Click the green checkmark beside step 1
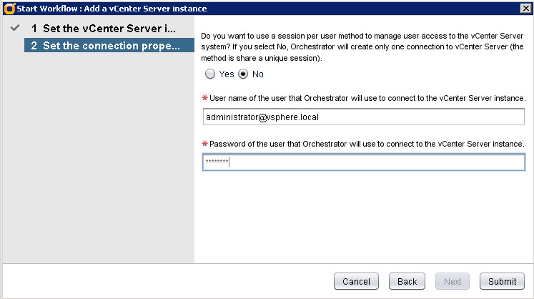 [14, 29]
